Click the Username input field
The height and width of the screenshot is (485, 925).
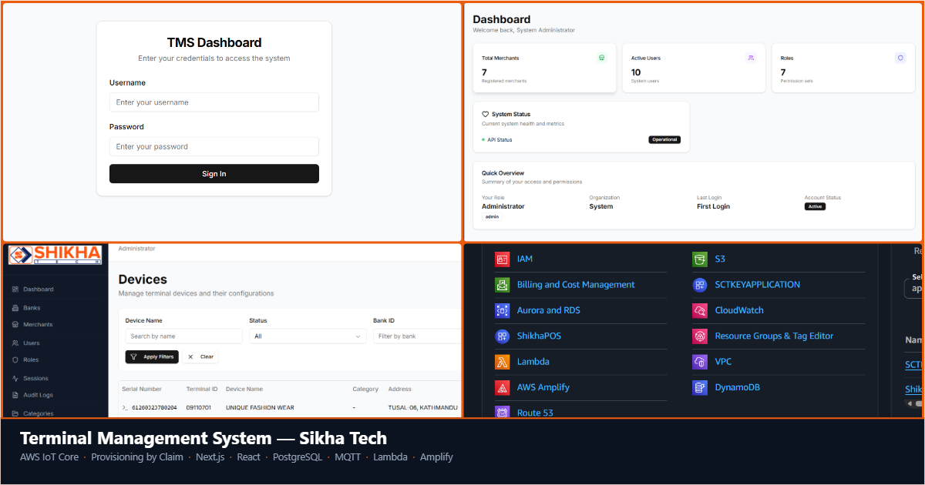214,102
